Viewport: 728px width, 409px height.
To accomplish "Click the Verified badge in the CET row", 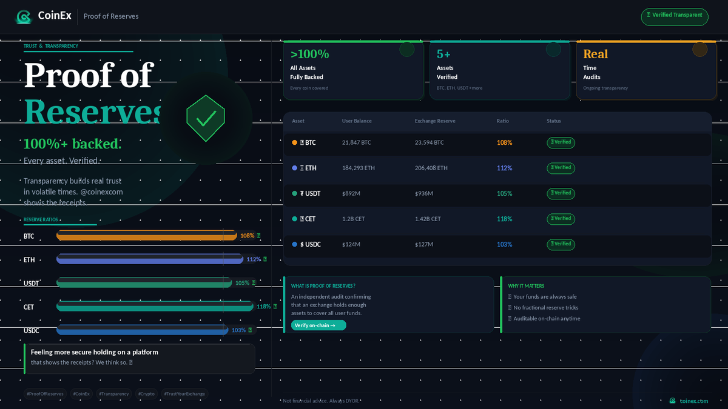I will coord(561,219).
